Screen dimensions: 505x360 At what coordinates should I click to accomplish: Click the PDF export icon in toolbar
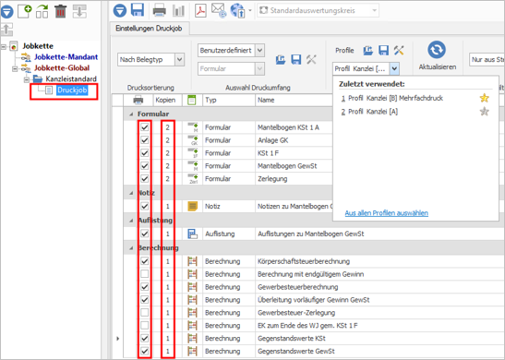[x=200, y=10]
